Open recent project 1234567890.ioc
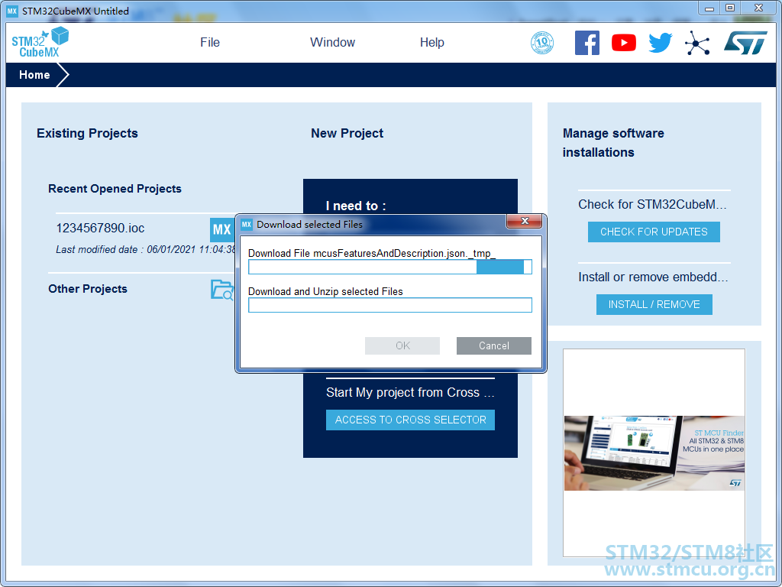The image size is (782, 587). tap(100, 228)
